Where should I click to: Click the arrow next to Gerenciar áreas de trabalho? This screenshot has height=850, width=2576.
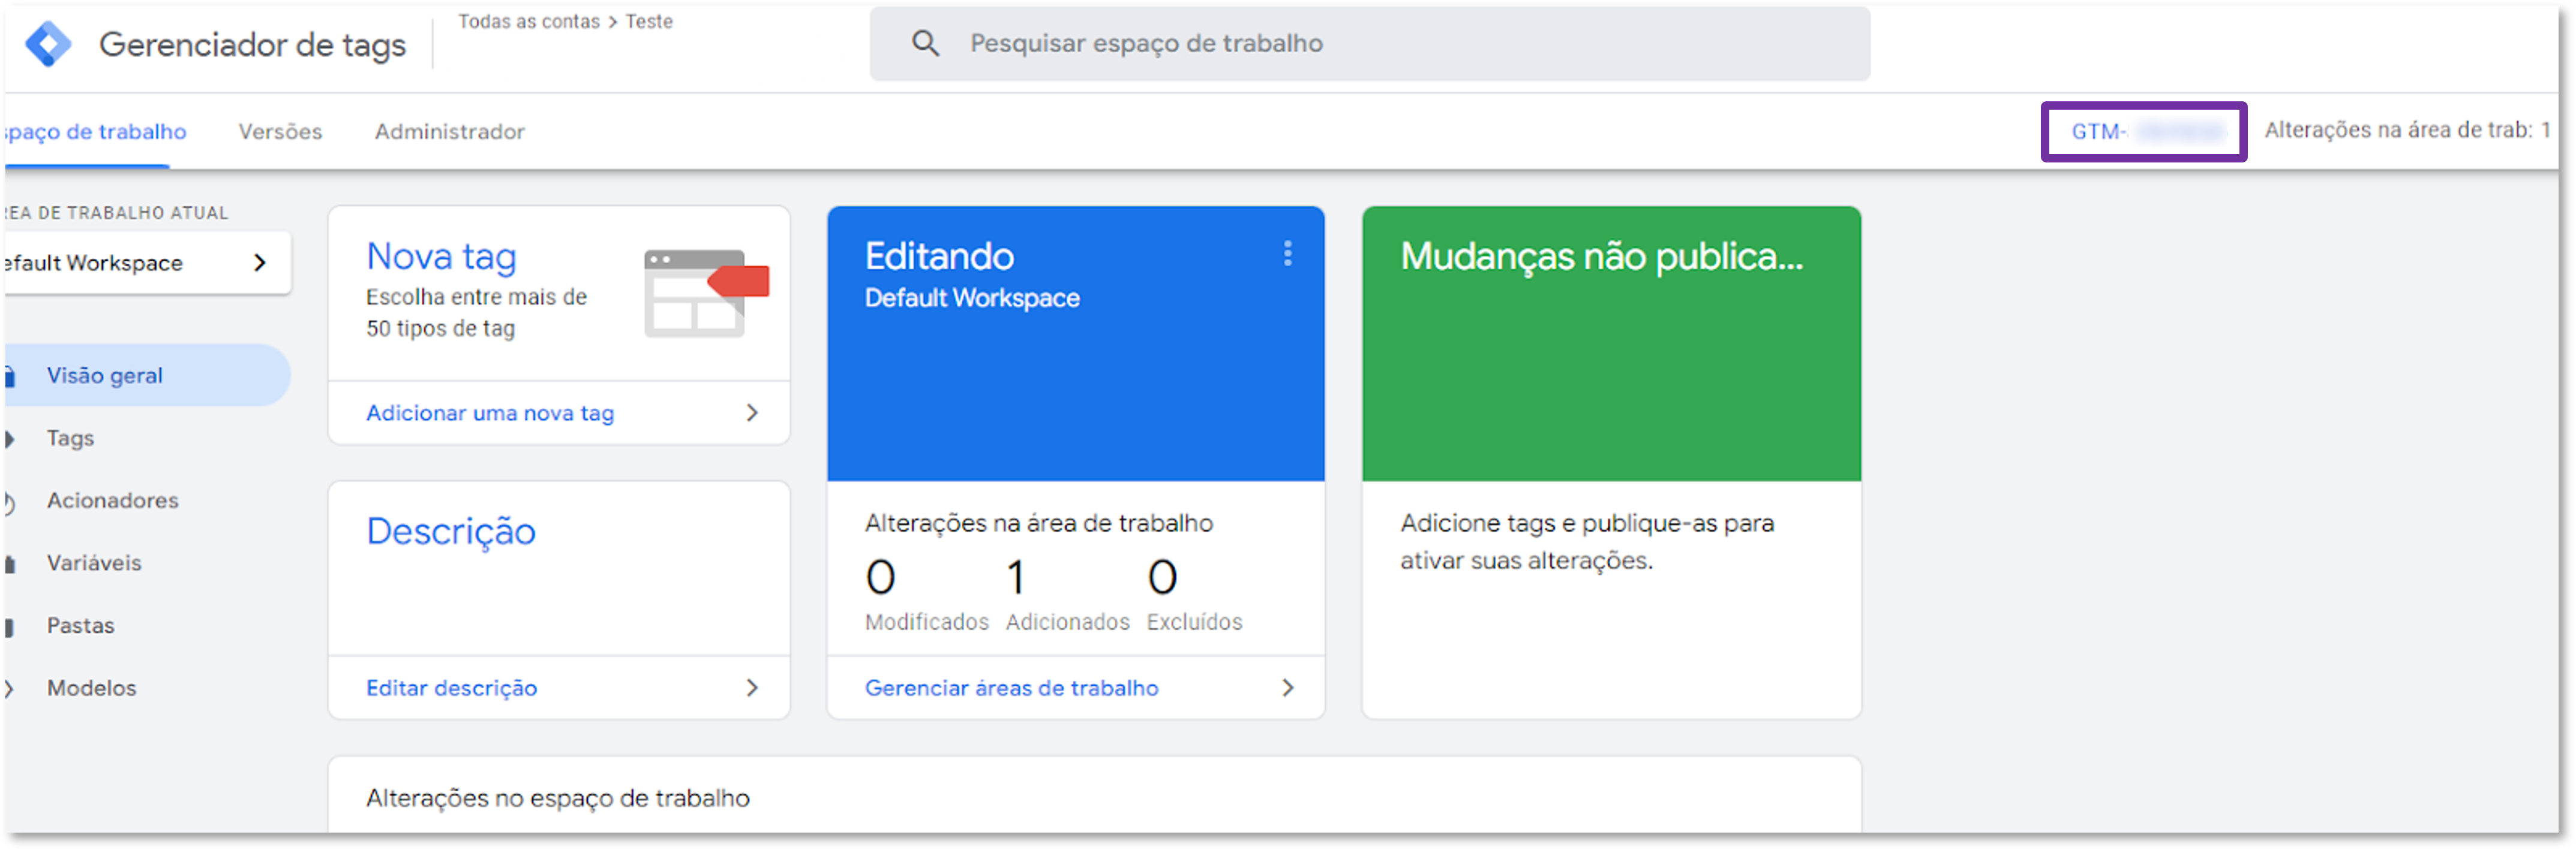[1287, 688]
